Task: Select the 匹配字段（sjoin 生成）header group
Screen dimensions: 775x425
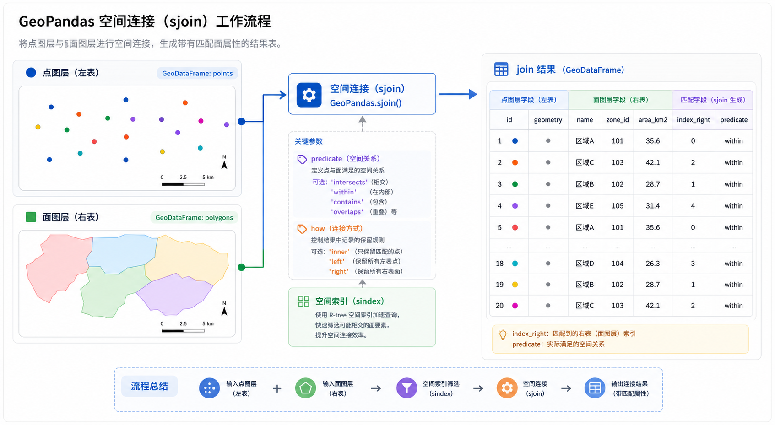Action: point(712,100)
